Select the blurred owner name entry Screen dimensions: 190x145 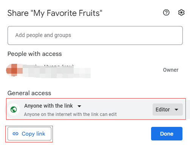click(x=57, y=71)
